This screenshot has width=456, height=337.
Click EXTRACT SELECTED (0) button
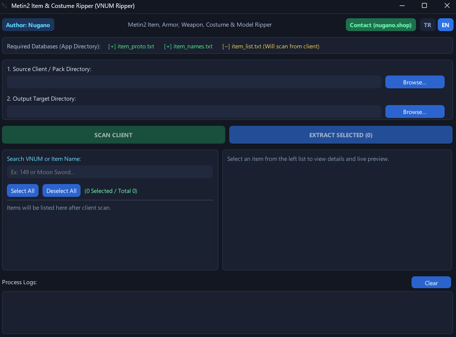click(x=340, y=135)
